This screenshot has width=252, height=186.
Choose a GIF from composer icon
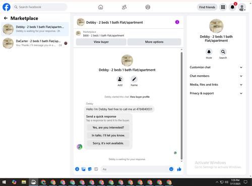[96, 169]
